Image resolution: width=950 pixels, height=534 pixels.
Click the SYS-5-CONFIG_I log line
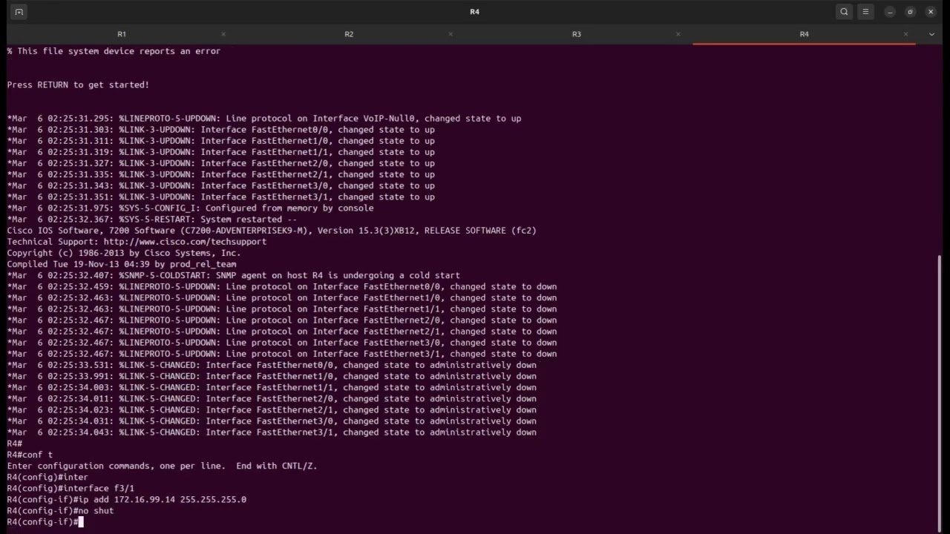click(x=190, y=208)
